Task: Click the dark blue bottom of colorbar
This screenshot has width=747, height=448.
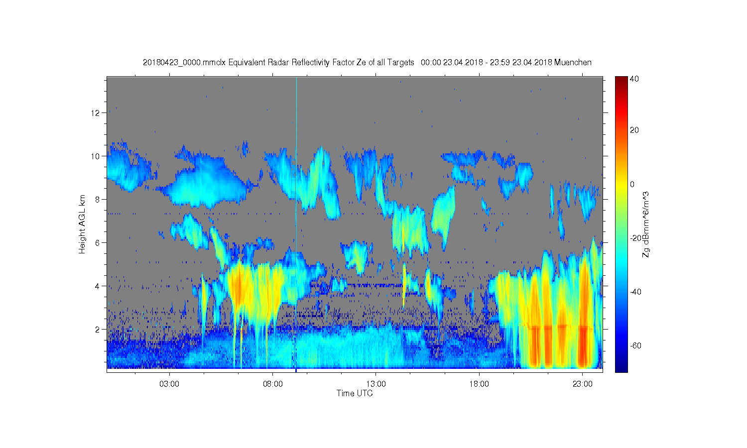Action: [x=621, y=367]
